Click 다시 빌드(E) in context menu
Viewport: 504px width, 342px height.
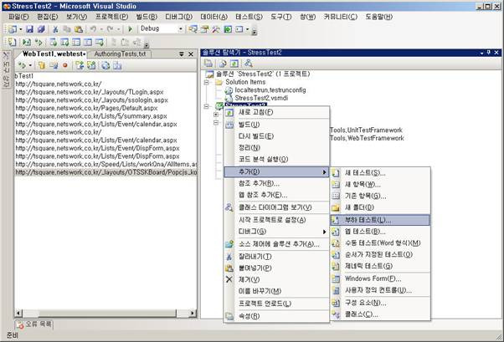pyautogui.click(x=277, y=136)
